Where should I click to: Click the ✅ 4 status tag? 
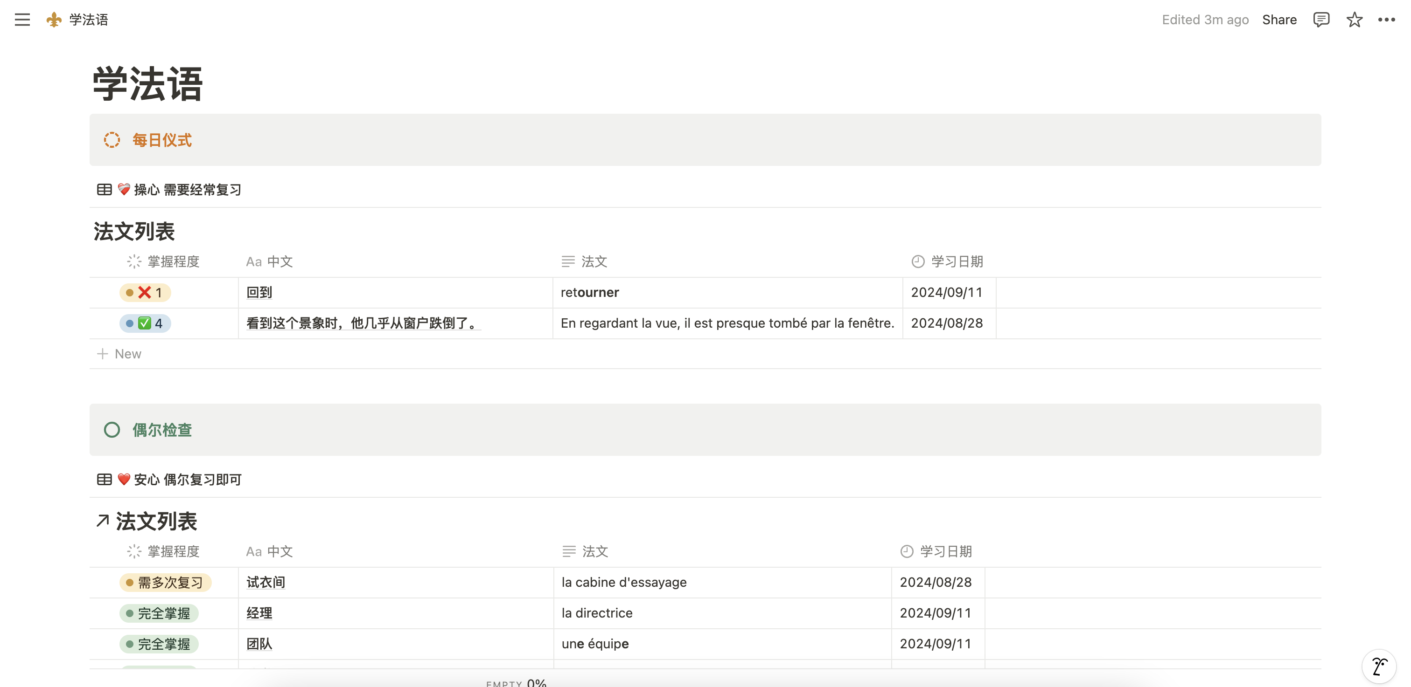(145, 323)
